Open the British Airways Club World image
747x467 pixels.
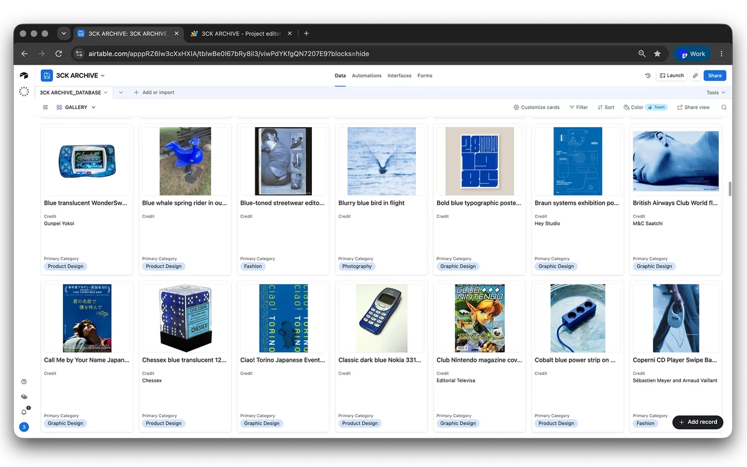(675, 161)
